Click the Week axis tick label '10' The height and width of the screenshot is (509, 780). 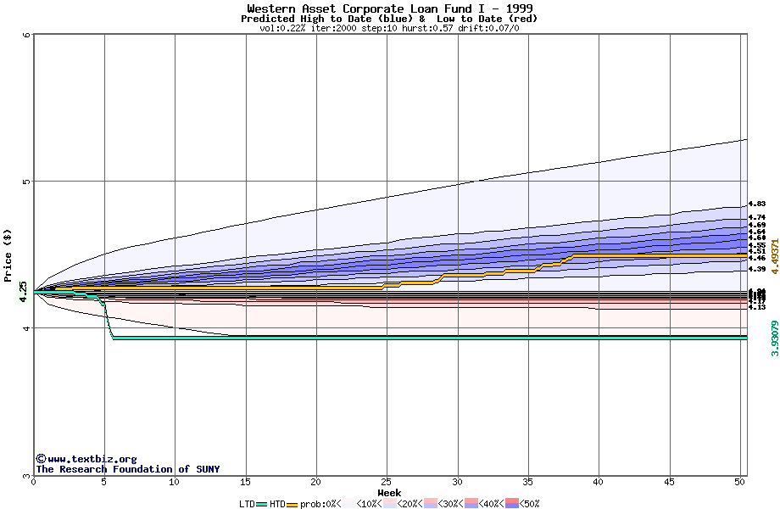[x=174, y=482]
